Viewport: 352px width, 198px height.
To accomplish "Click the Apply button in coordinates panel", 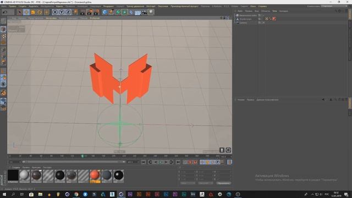I will coord(224,183).
